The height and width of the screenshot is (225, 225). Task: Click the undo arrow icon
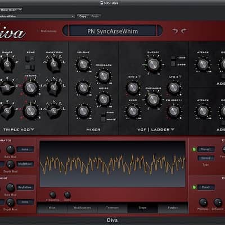click(175, 31)
